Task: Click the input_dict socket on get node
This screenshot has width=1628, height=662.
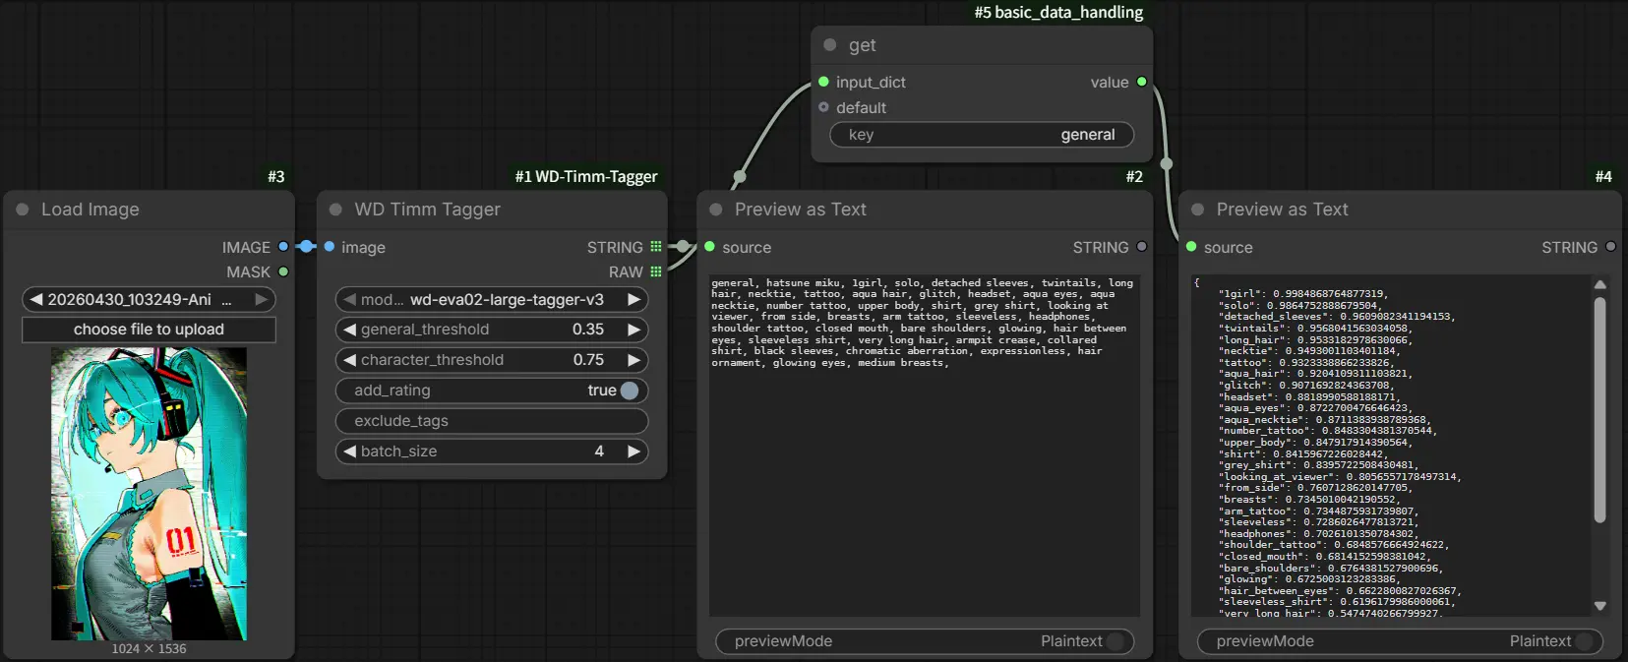Action: point(823,82)
